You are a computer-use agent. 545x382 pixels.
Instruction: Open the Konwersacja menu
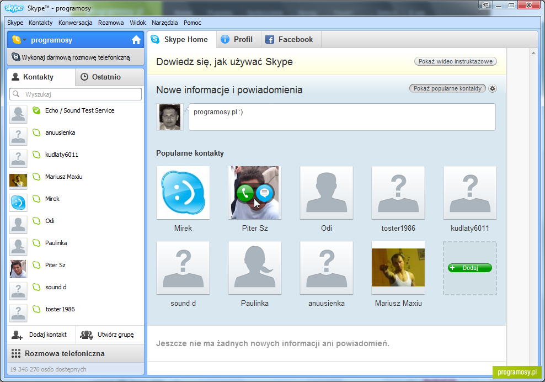tap(75, 23)
